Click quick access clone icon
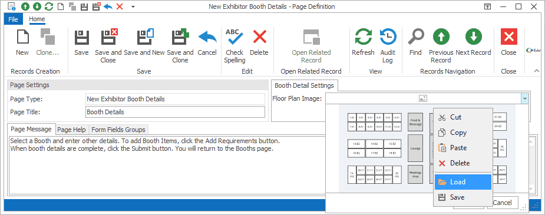 72,6
